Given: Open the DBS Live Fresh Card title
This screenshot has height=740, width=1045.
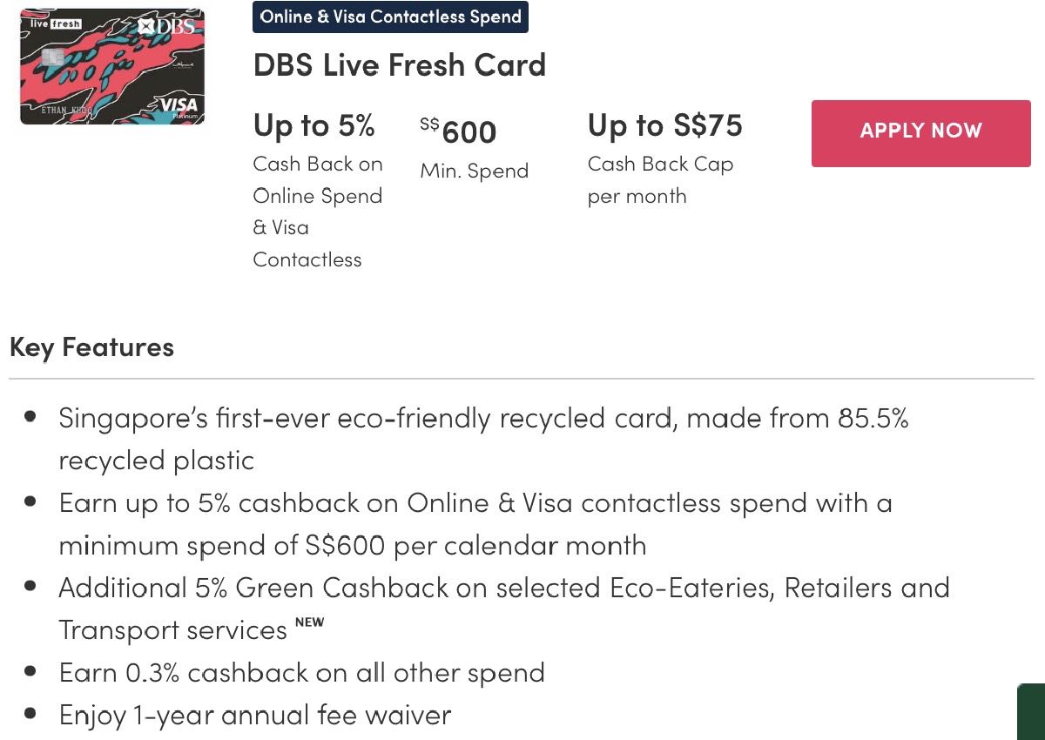Looking at the screenshot, I should [x=399, y=65].
